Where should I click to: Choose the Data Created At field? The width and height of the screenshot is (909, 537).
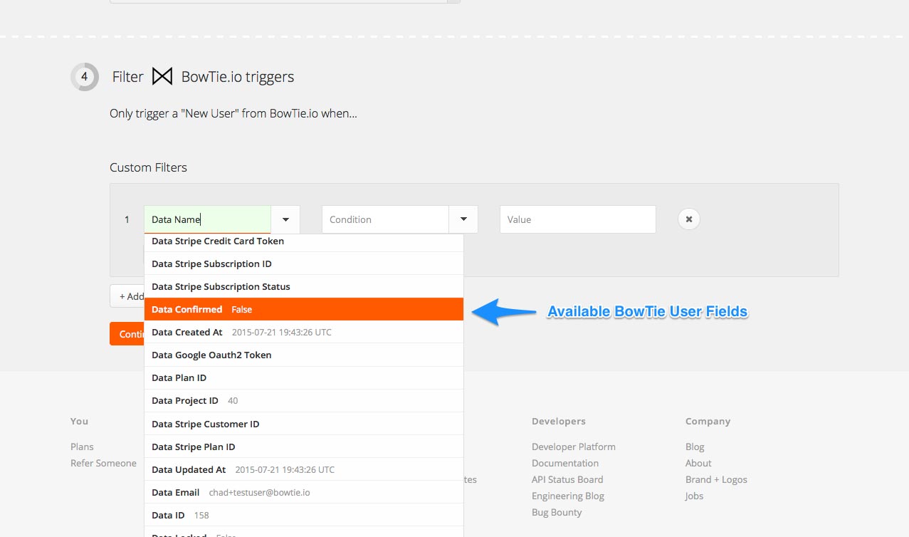[x=304, y=332]
